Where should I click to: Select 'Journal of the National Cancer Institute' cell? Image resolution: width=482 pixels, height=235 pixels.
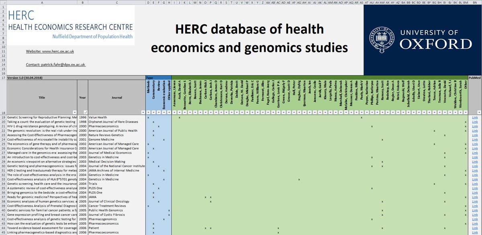pyautogui.click(x=116, y=166)
